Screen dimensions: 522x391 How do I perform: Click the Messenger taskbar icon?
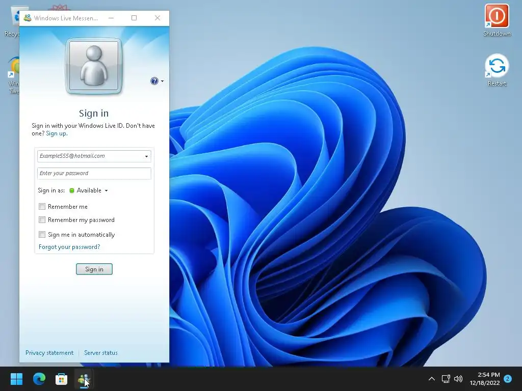pos(84,379)
